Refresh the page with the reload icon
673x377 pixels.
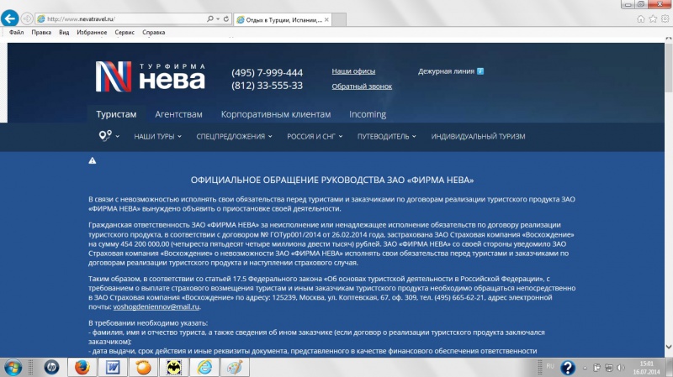[x=225, y=18]
